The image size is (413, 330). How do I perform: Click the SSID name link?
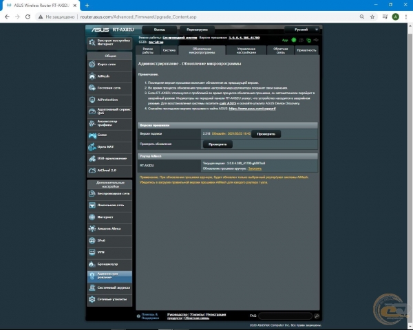[x=156, y=42]
